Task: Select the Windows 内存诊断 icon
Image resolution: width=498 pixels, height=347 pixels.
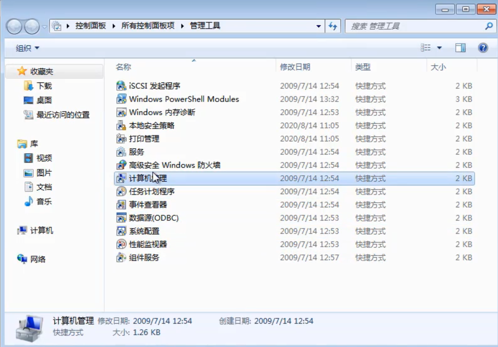Action: point(121,112)
